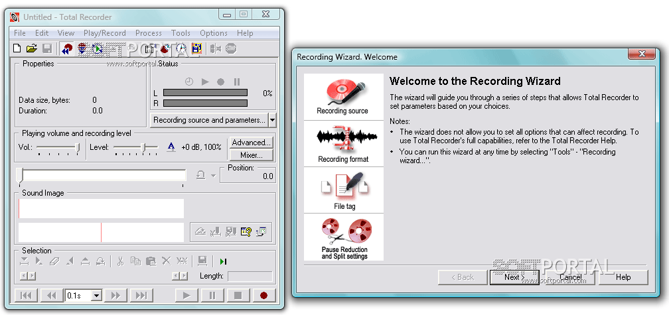Click the New file icon in toolbar
Image resolution: width=669 pixels, height=315 pixels.
(x=17, y=48)
